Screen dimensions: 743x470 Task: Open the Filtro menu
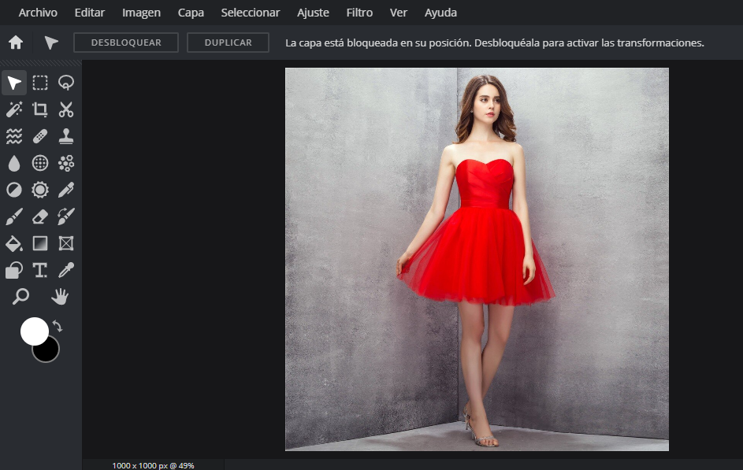click(x=359, y=13)
